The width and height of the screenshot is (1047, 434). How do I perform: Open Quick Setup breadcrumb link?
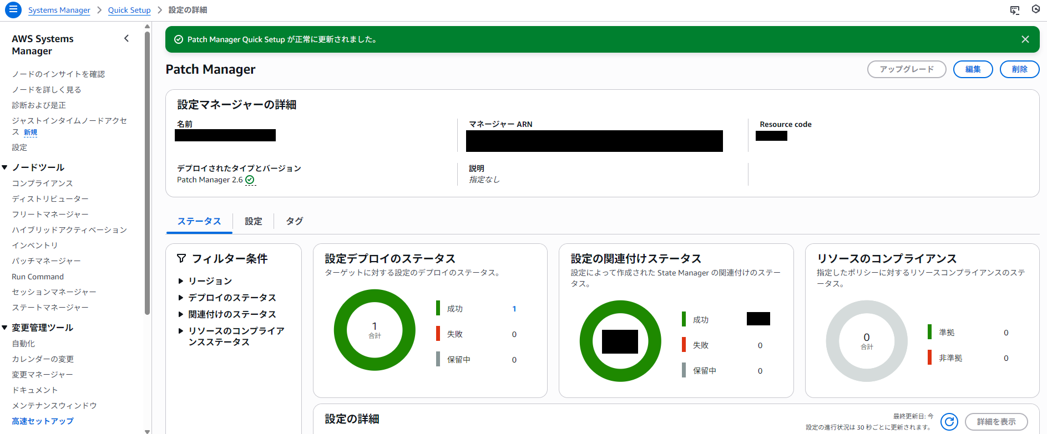point(129,10)
